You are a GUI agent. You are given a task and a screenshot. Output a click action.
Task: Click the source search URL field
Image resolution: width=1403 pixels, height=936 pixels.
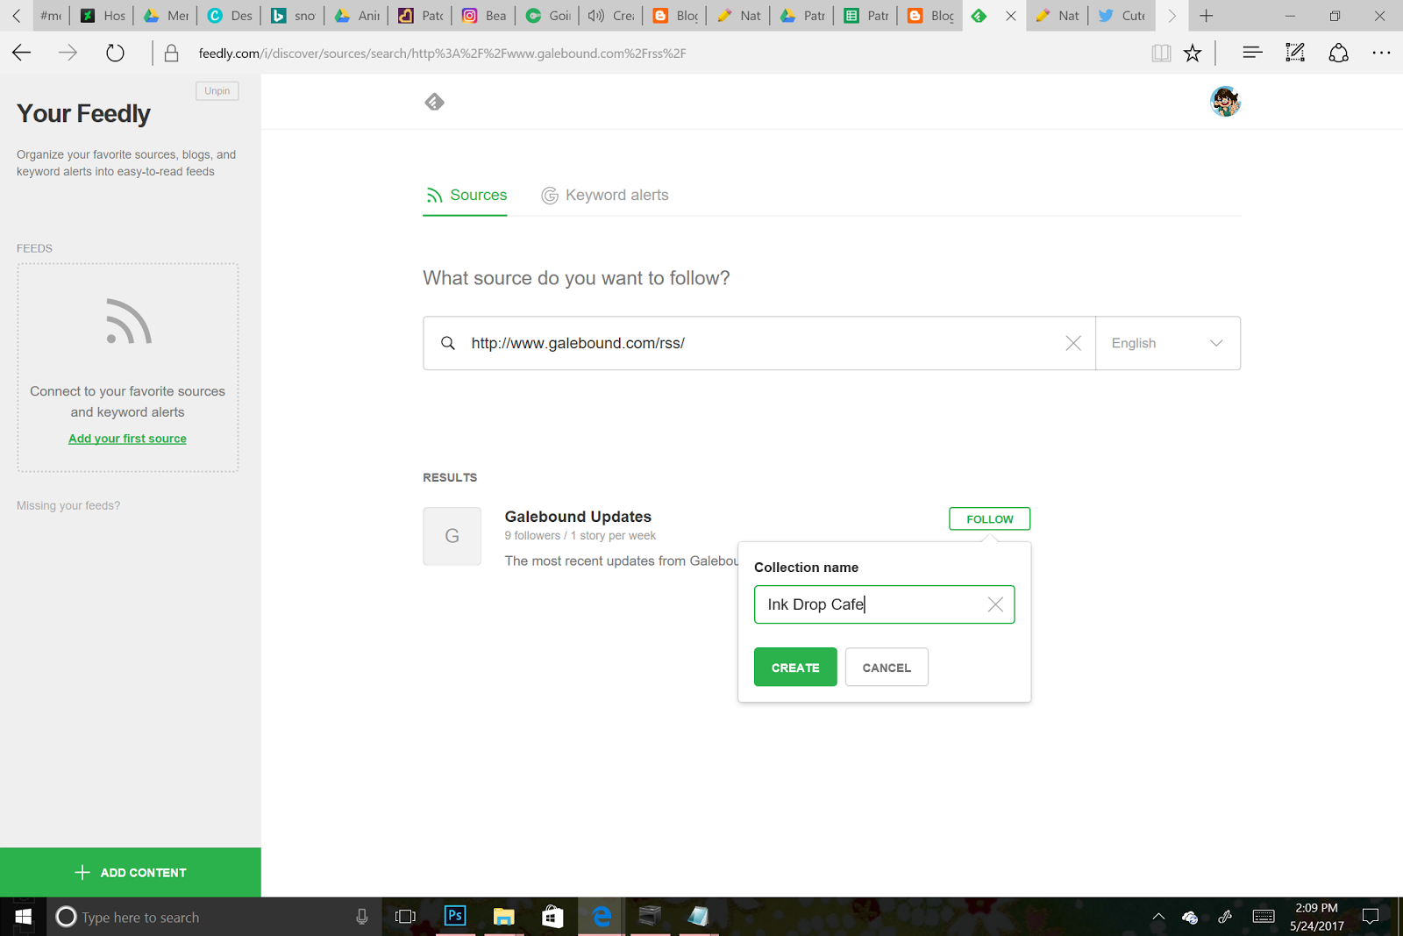[759, 343]
